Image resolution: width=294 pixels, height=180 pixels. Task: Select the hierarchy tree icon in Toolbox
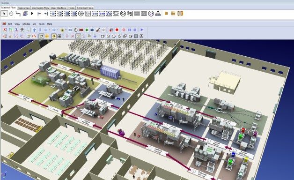[158, 14]
